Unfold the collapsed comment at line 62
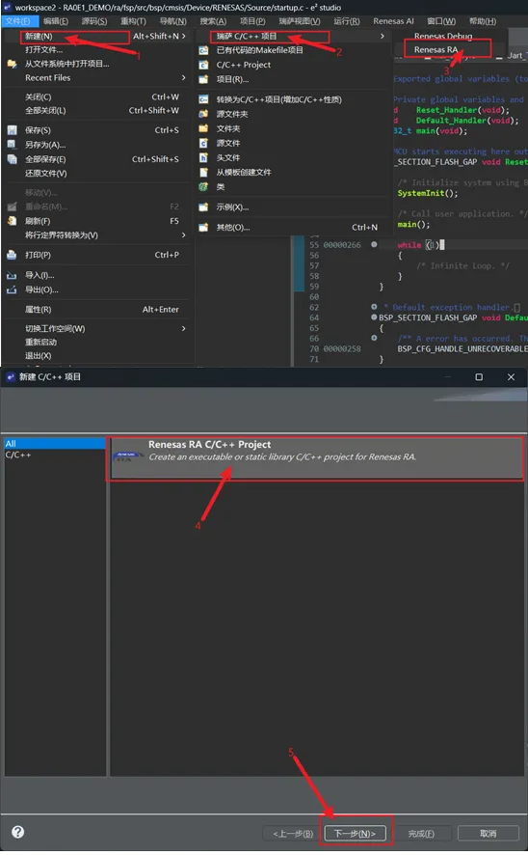 374,307
